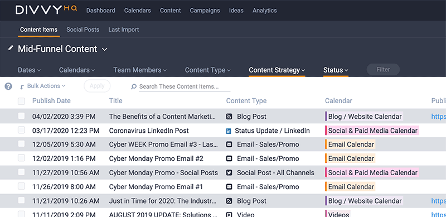The height and width of the screenshot is (217, 446).
Task: Click the Filter button
Action: coord(383,70)
